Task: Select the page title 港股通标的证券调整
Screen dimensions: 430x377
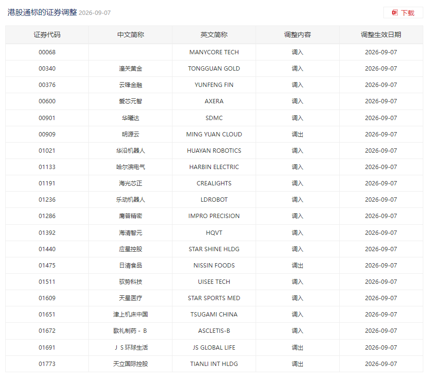Action: tap(42, 12)
